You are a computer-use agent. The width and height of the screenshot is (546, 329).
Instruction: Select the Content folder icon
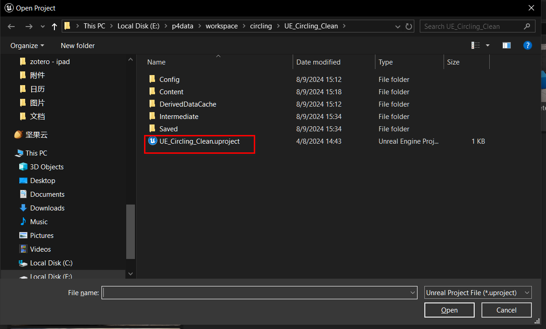coord(152,92)
